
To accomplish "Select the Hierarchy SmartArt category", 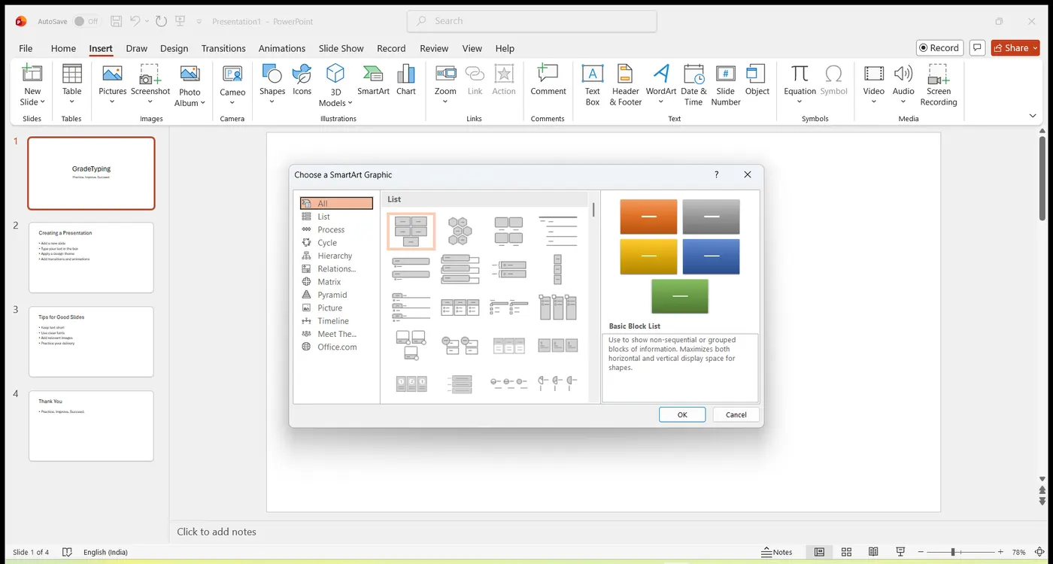I will click(336, 256).
